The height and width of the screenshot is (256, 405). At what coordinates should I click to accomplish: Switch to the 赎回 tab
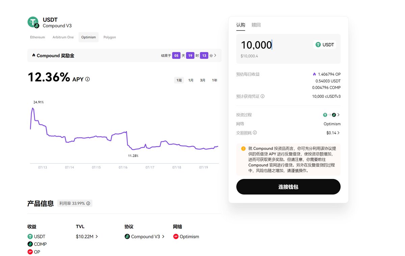256,25
